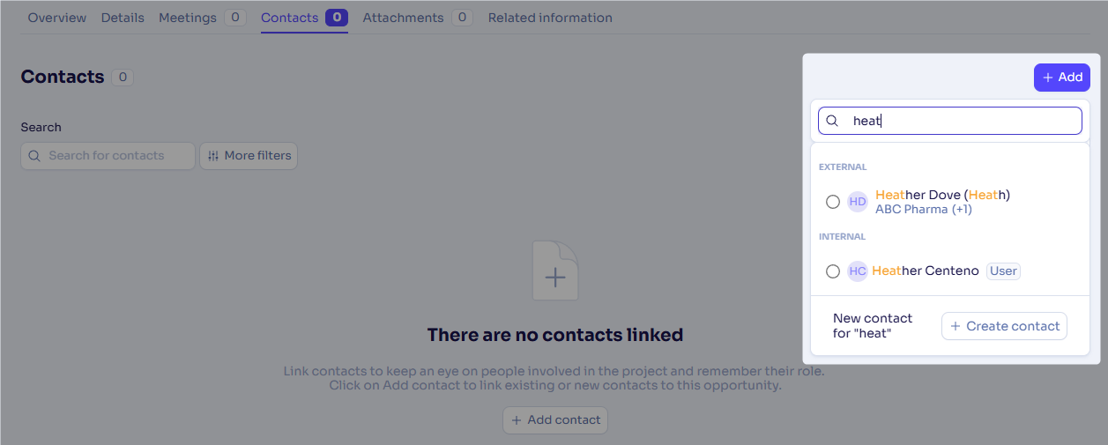Click the Add contact button below the empty state

[x=555, y=420]
